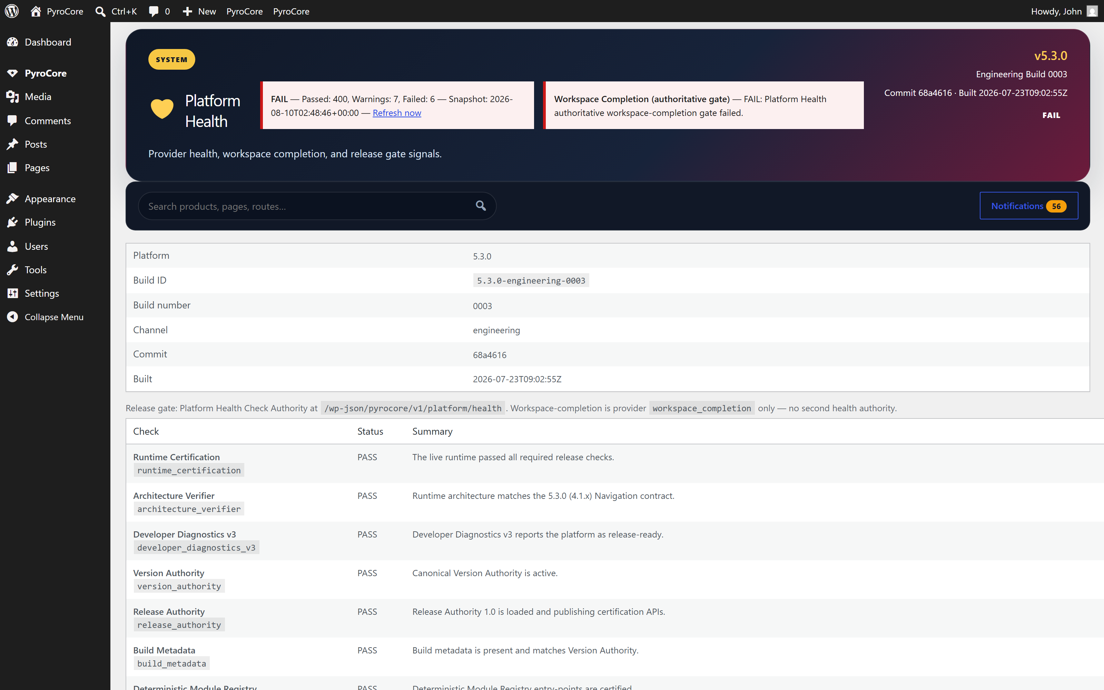The height and width of the screenshot is (690, 1104).
Task: Click the home icon beside the site name
Action: coord(36,11)
